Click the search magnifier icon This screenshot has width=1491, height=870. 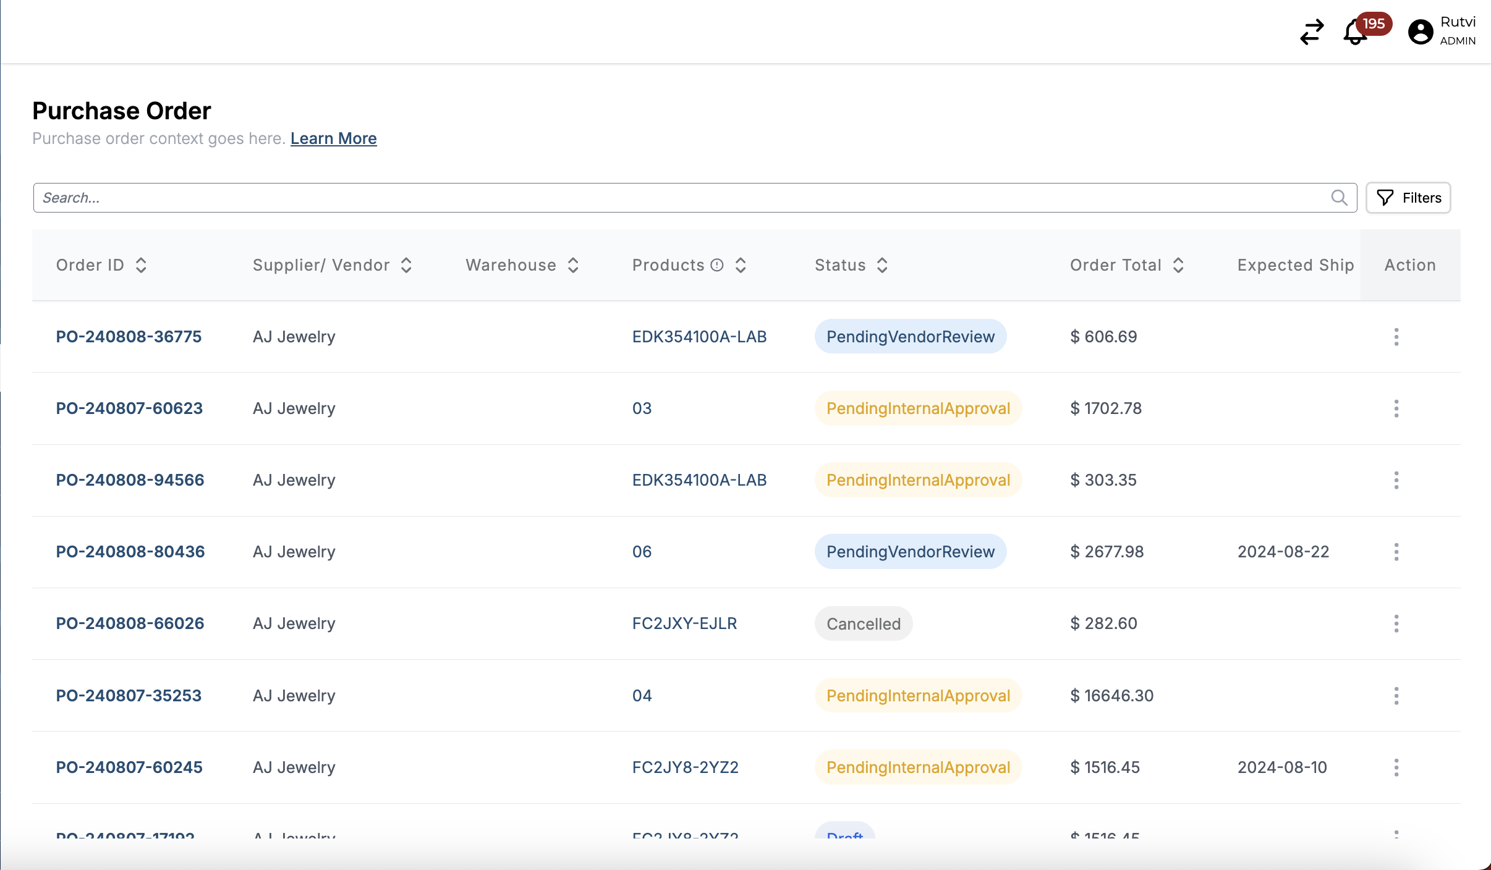pos(1339,198)
